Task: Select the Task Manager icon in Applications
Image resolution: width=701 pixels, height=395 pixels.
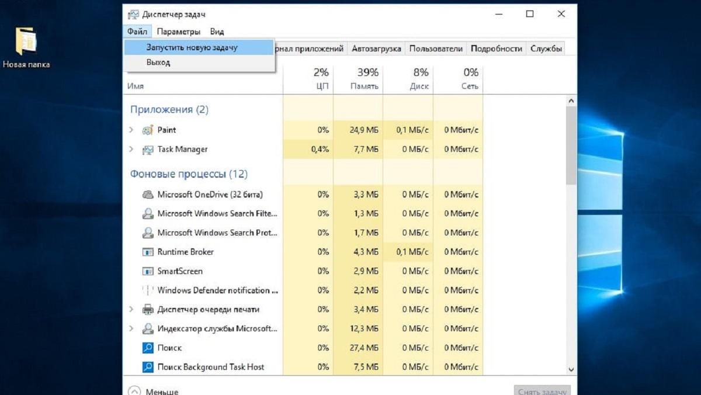Action: pyautogui.click(x=148, y=149)
